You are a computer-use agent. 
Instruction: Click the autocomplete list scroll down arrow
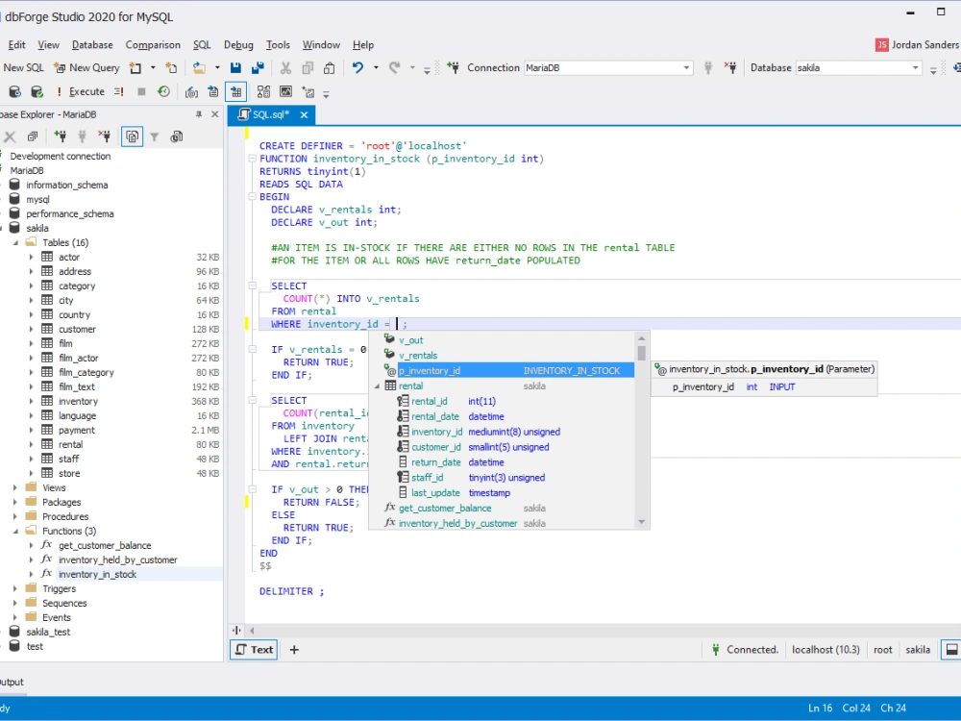point(642,522)
